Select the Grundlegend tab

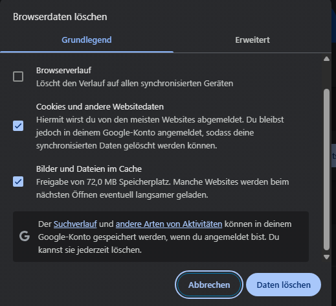(87, 40)
